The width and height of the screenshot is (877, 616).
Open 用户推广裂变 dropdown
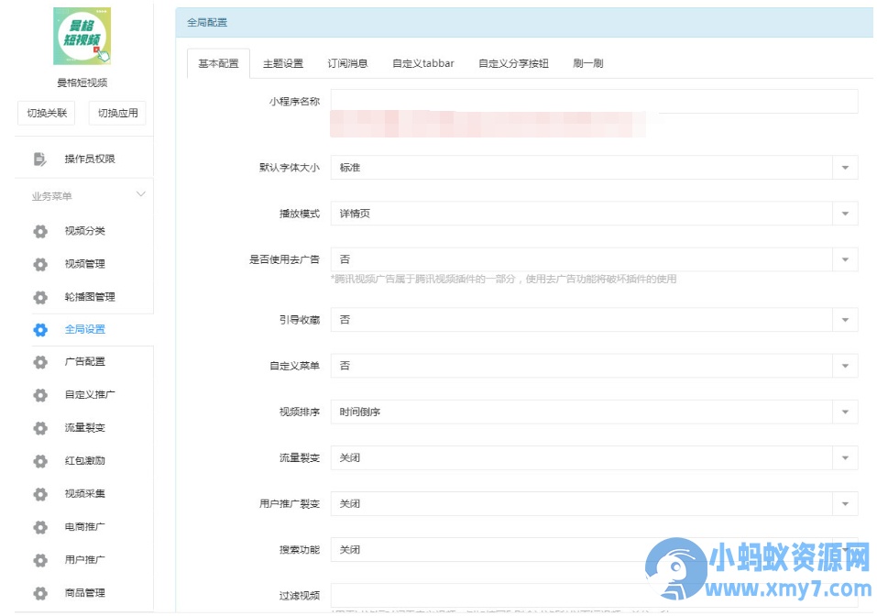click(x=594, y=503)
